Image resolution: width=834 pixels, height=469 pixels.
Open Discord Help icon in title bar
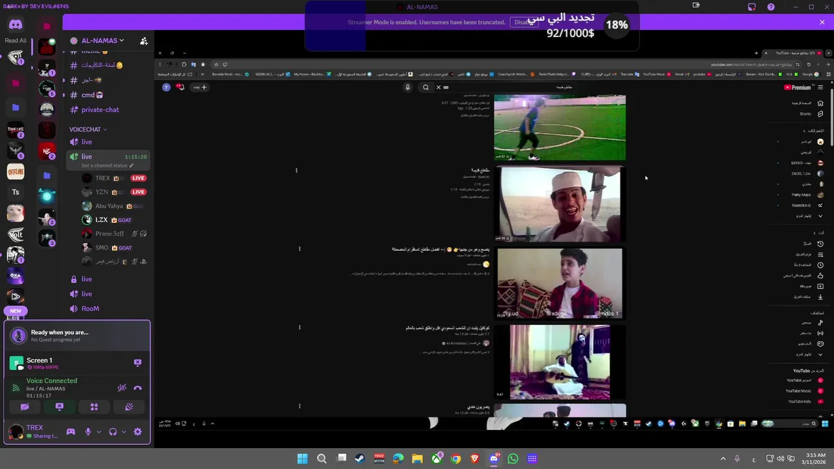pyautogui.click(x=771, y=7)
